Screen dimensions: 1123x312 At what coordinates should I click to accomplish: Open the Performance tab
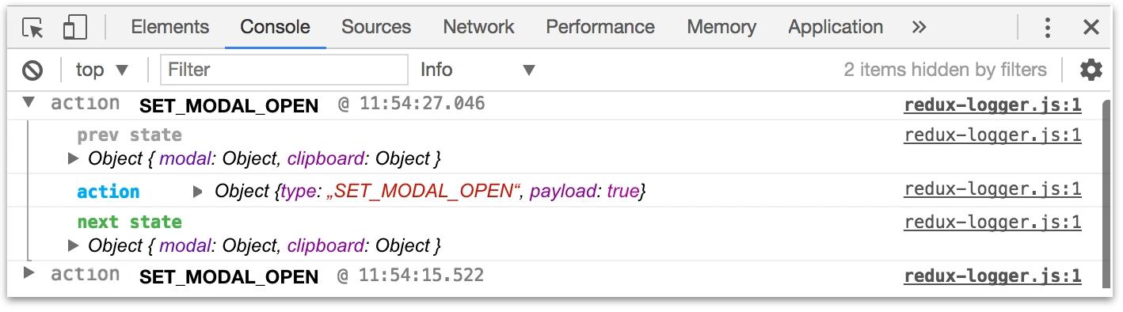click(600, 27)
